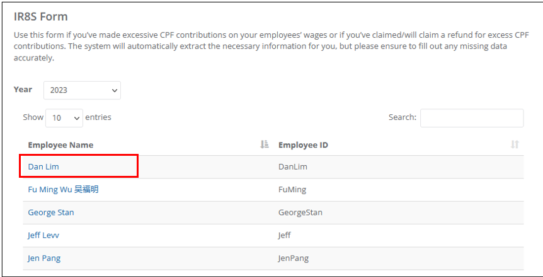Click the Employee Name column header

tap(60, 145)
